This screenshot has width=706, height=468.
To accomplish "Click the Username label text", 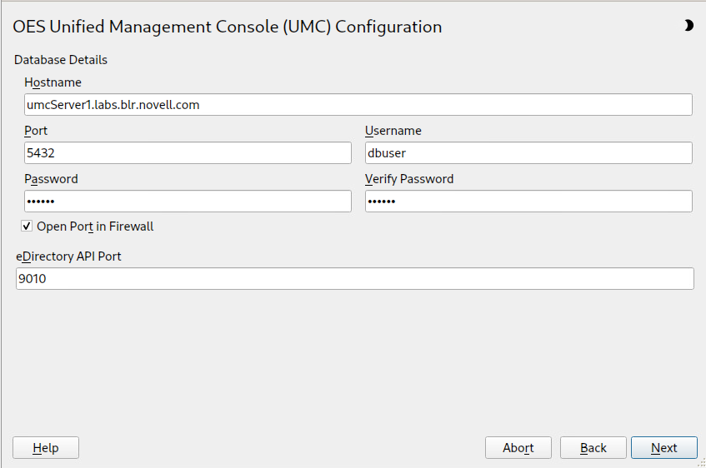I will pyautogui.click(x=393, y=131).
